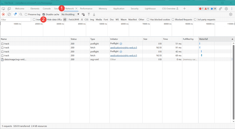Toggle device emulation mode

[x=9, y=9]
